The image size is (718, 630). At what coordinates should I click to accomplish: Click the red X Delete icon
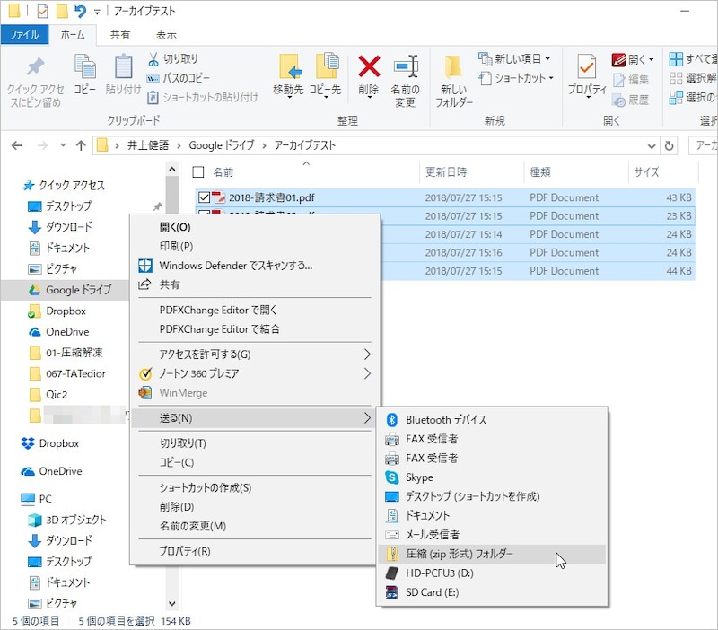(369, 66)
